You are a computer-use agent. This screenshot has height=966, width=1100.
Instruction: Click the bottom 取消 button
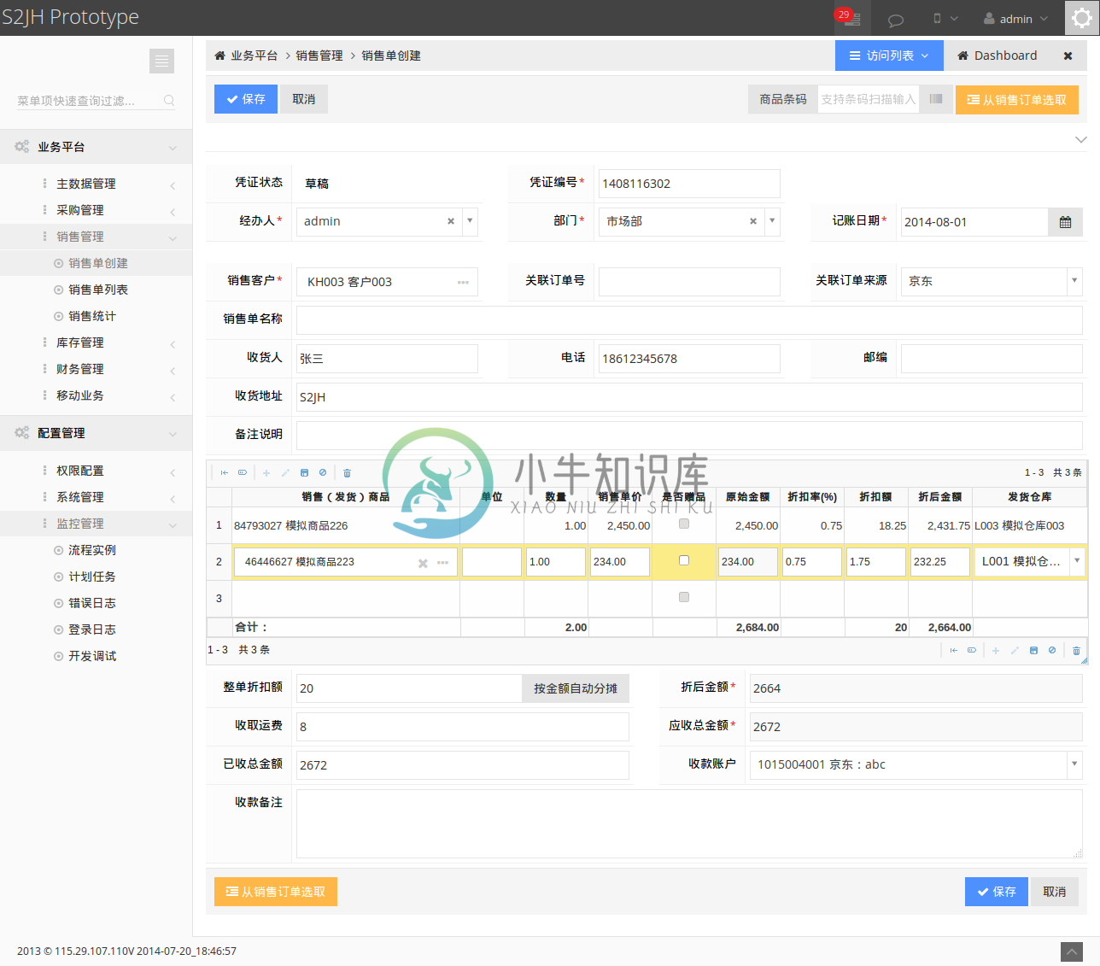tap(1055, 892)
